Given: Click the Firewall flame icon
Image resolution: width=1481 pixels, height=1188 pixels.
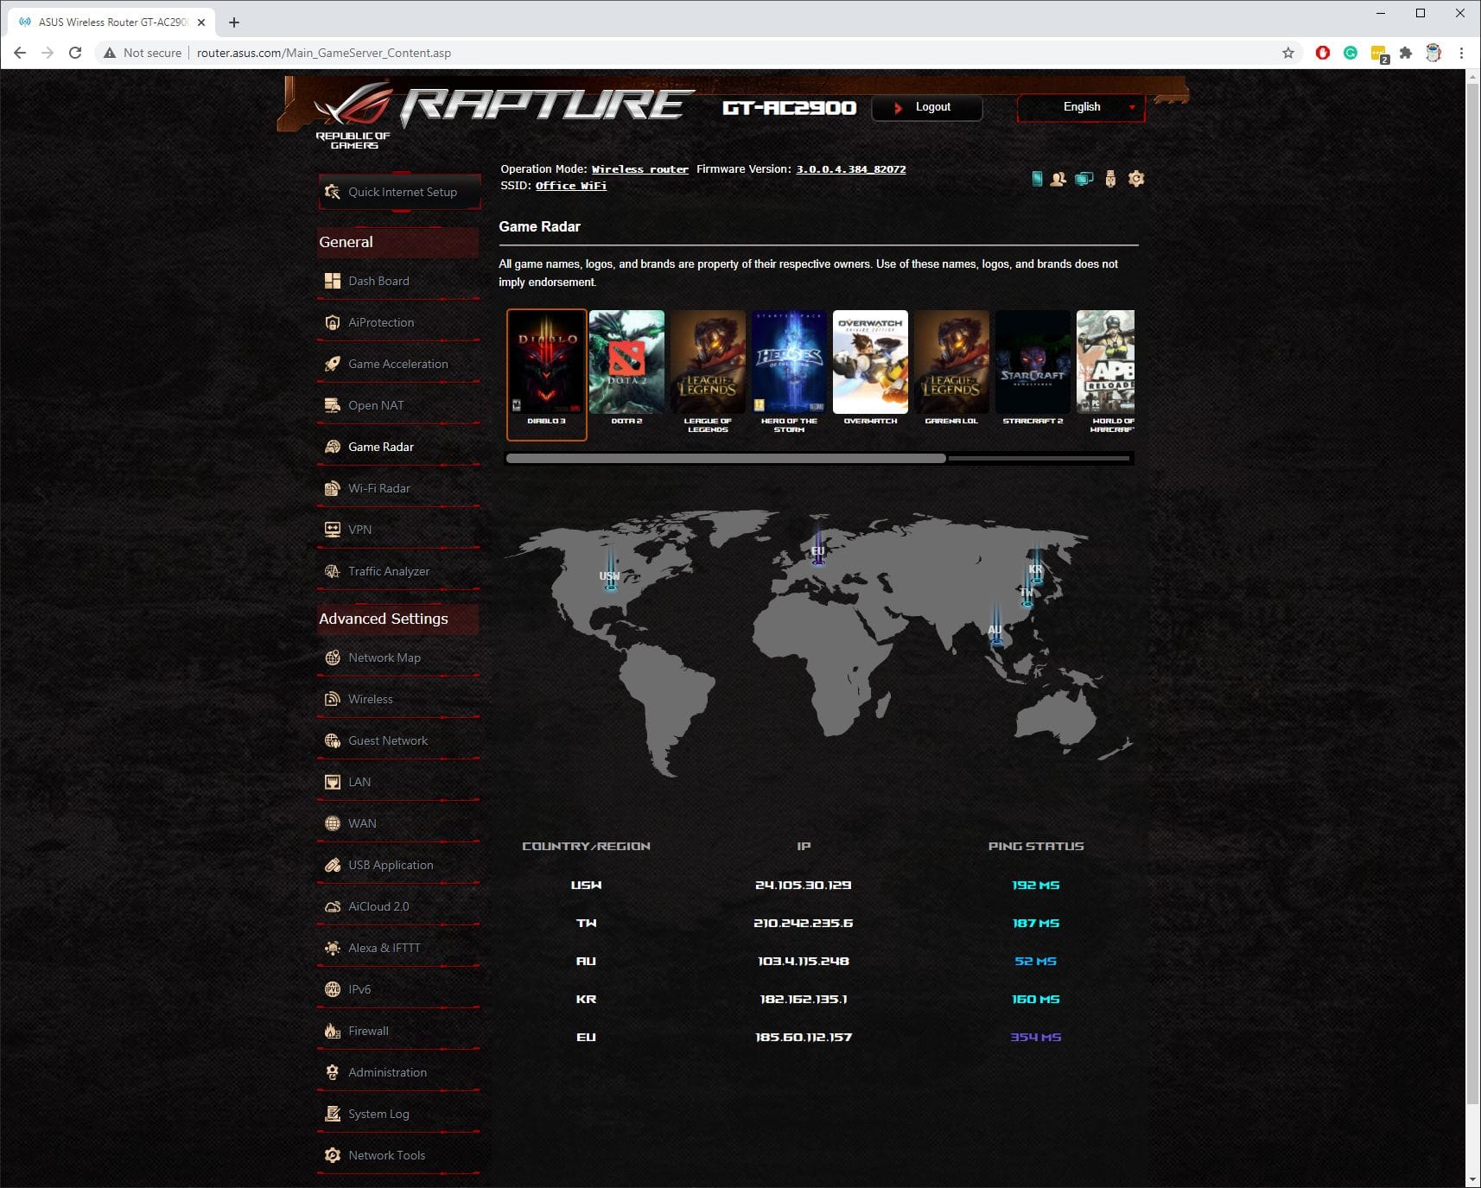Looking at the screenshot, I should pos(333,1031).
